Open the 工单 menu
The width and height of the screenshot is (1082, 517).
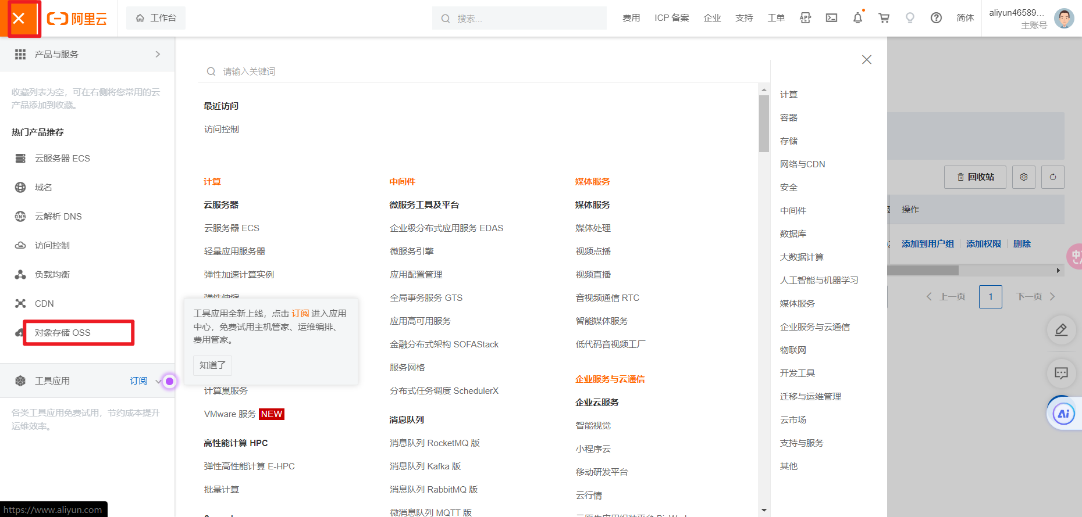[776, 18]
